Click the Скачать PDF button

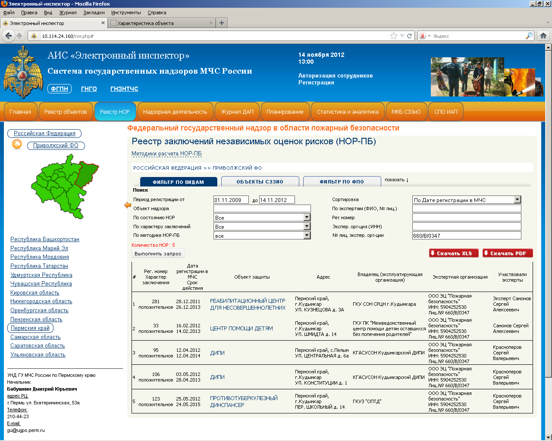(508, 253)
